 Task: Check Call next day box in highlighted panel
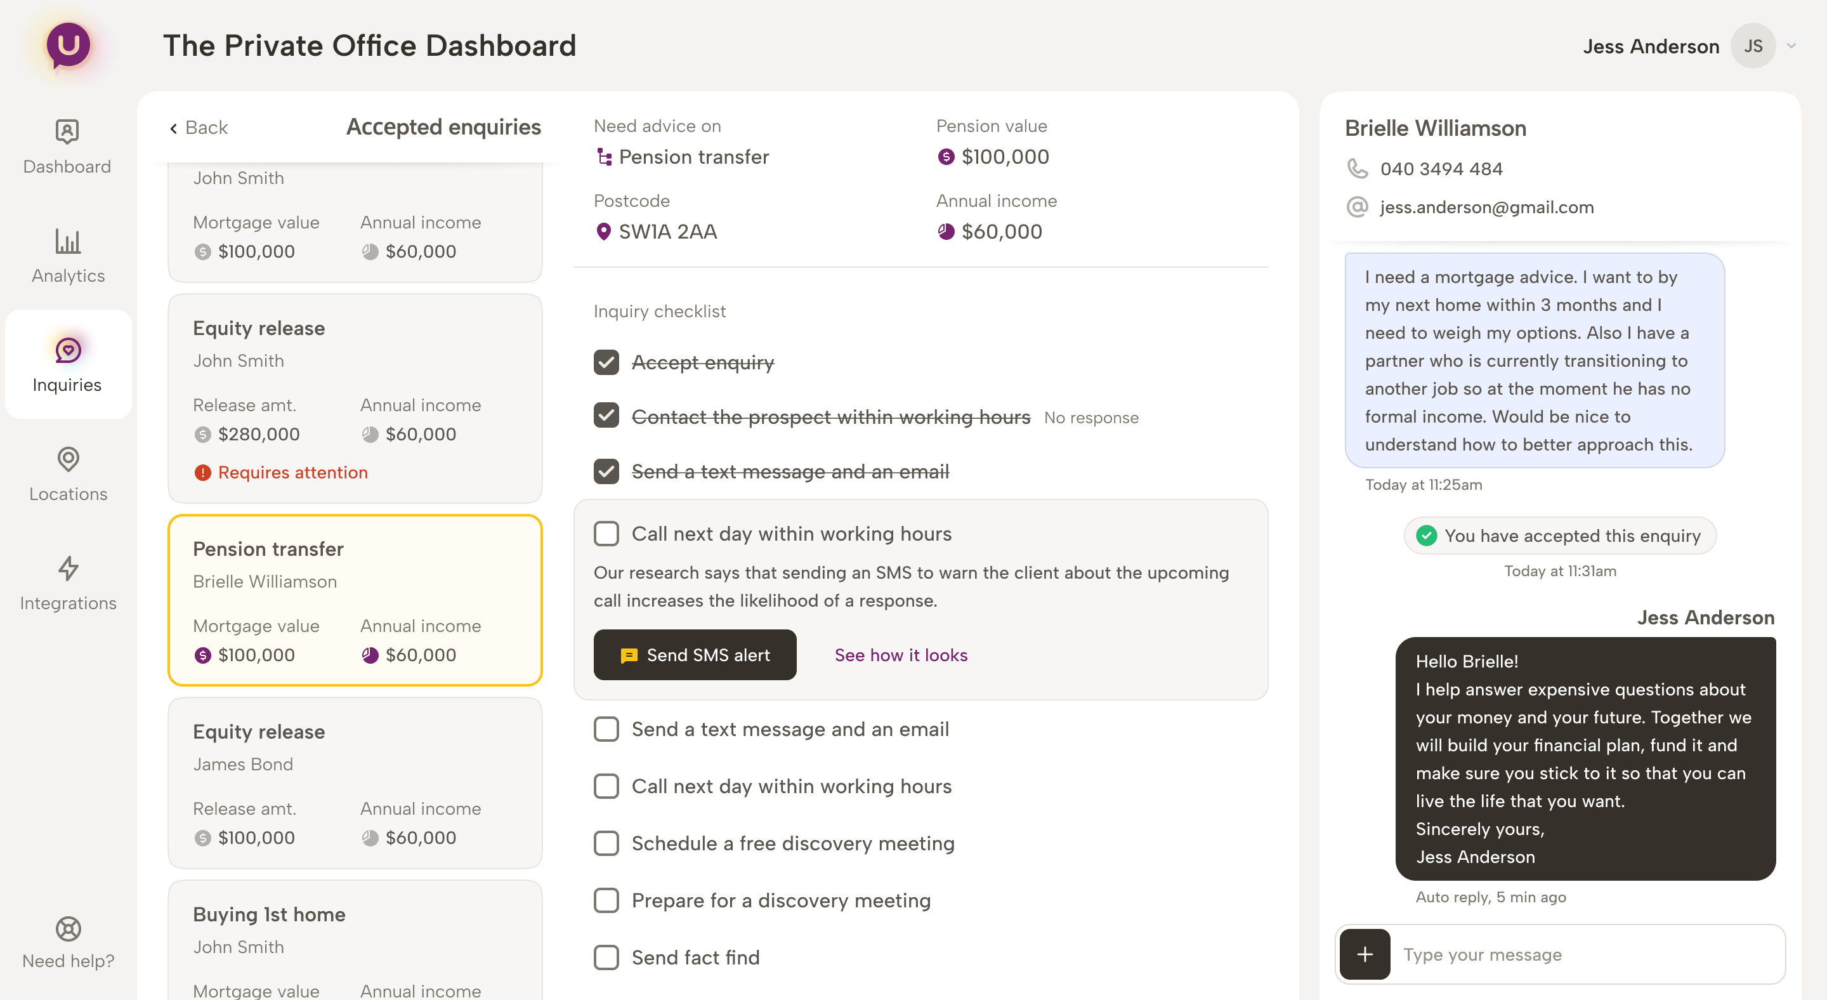[x=606, y=534]
